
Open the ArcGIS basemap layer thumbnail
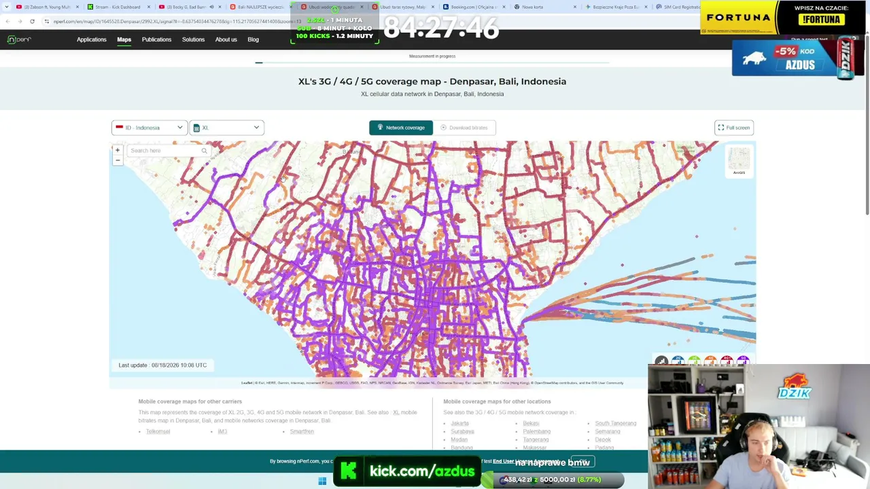point(739,160)
